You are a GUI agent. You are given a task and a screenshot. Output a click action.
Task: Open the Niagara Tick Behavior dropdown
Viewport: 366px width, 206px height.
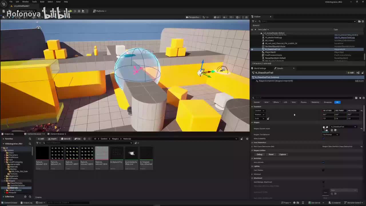click(331, 134)
